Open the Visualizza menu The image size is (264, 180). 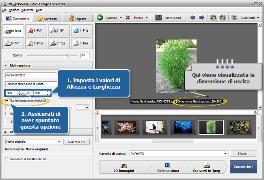[x=28, y=9]
